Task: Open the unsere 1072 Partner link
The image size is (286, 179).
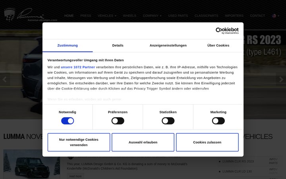Action: tap(78, 67)
